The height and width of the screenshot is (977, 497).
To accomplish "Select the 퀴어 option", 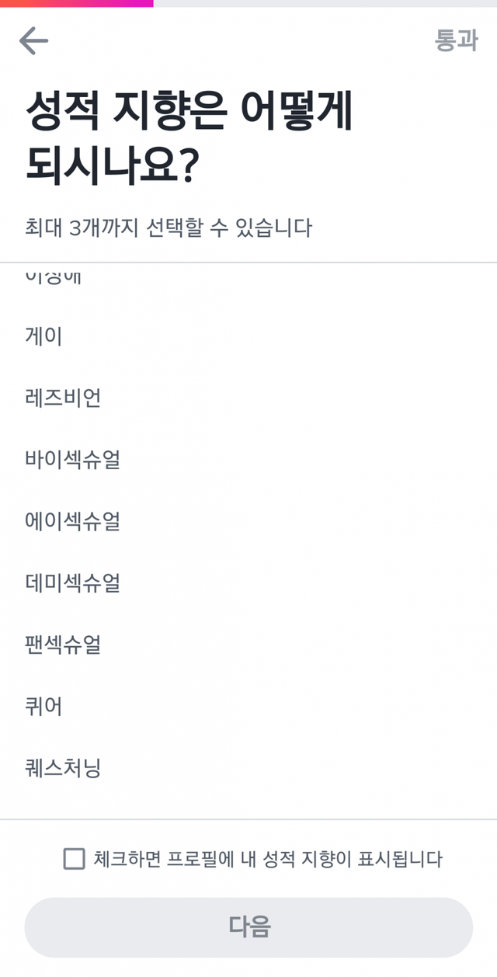I will coord(43,707).
